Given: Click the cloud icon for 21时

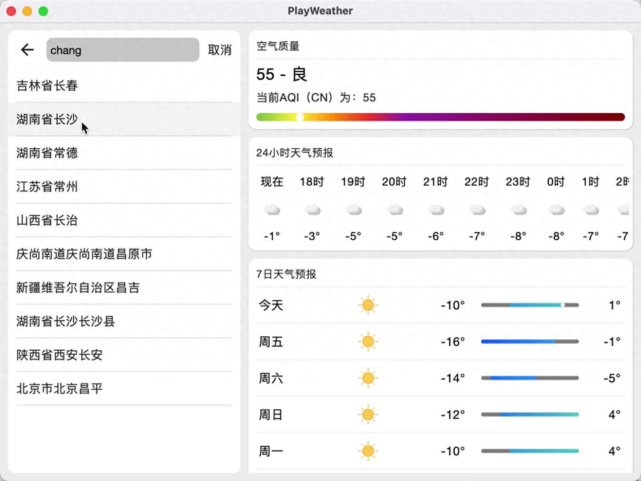Looking at the screenshot, I should click(436, 210).
